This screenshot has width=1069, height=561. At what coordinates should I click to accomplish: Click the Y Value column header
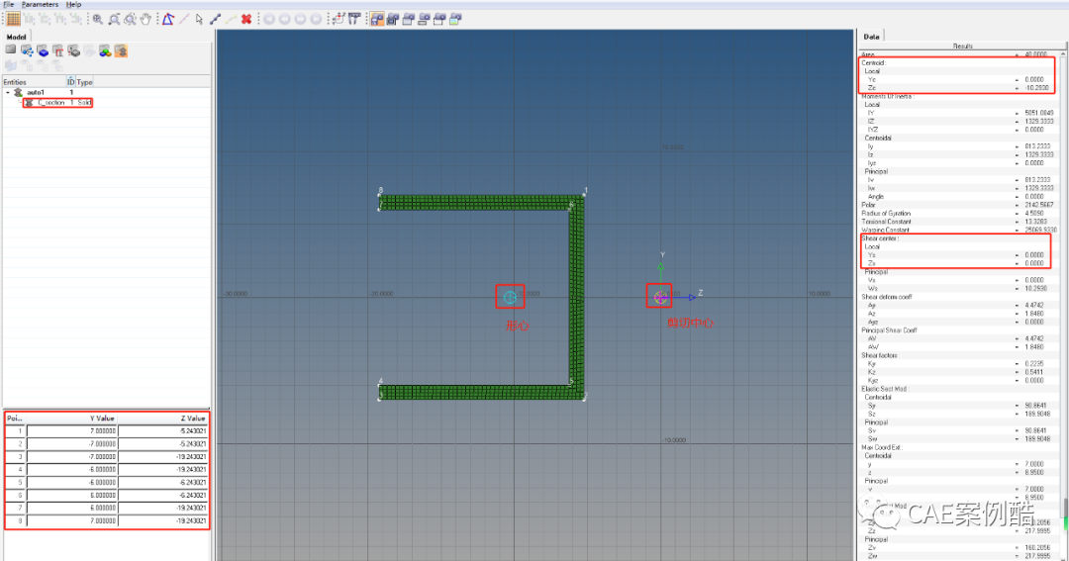(x=73, y=418)
